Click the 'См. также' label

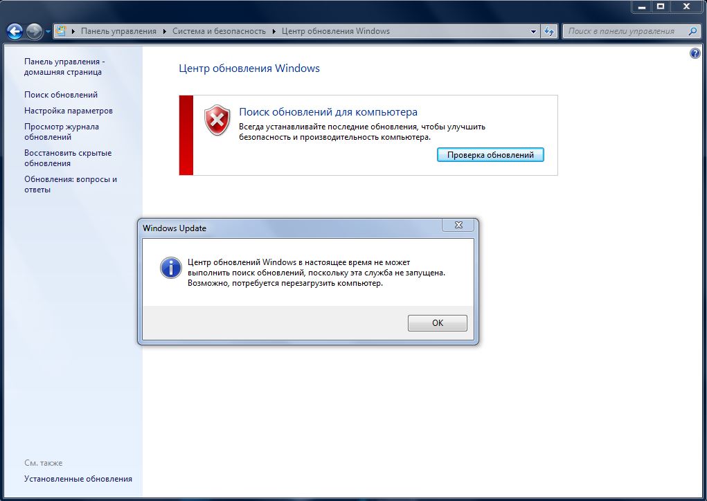(x=44, y=463)
